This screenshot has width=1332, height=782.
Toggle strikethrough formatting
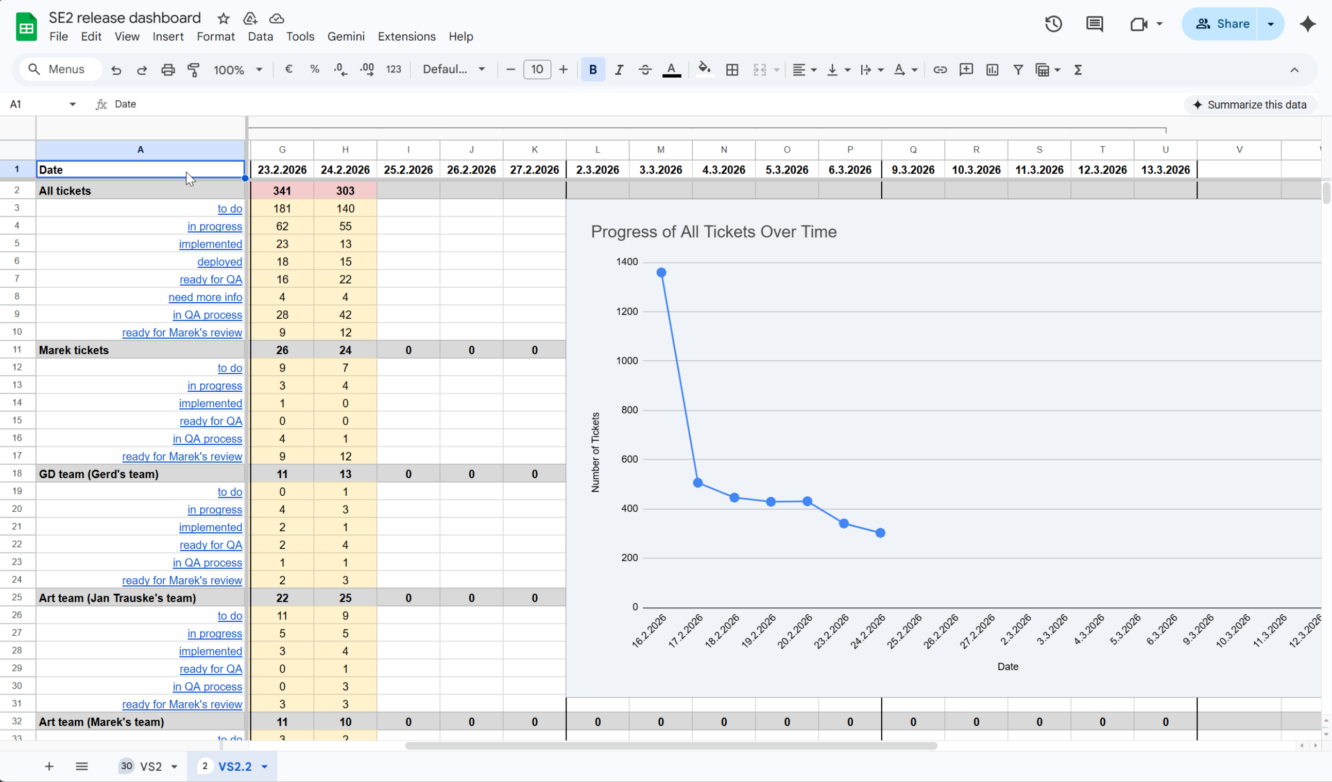pos(644,69)
